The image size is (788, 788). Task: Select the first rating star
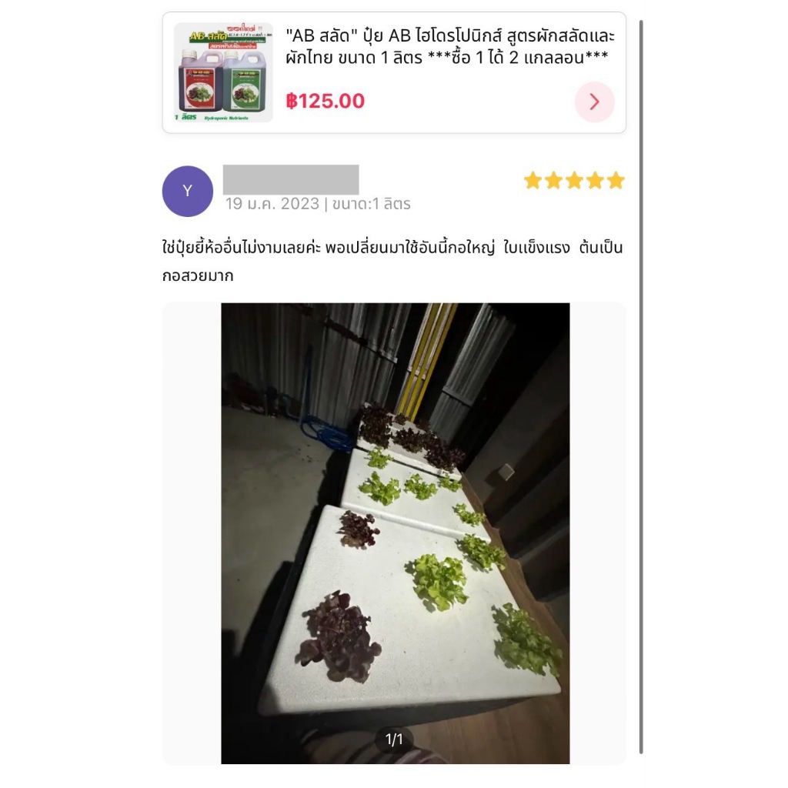tap(533, 180)
